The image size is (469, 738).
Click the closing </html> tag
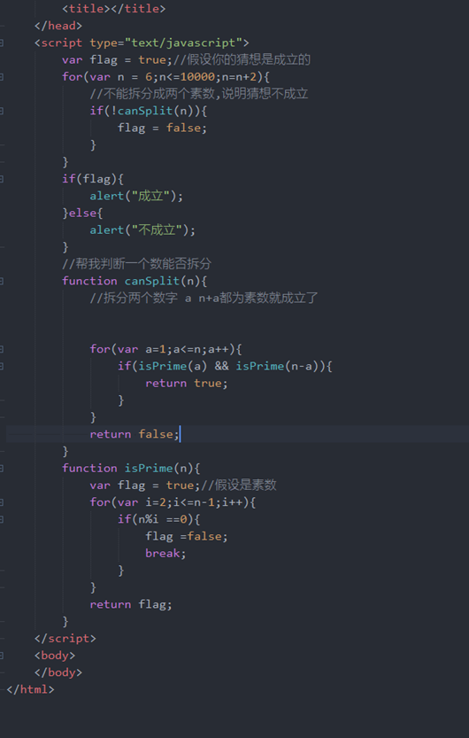pos(31,689)
